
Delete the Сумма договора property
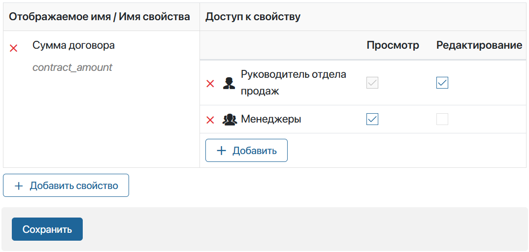[14, 48]
